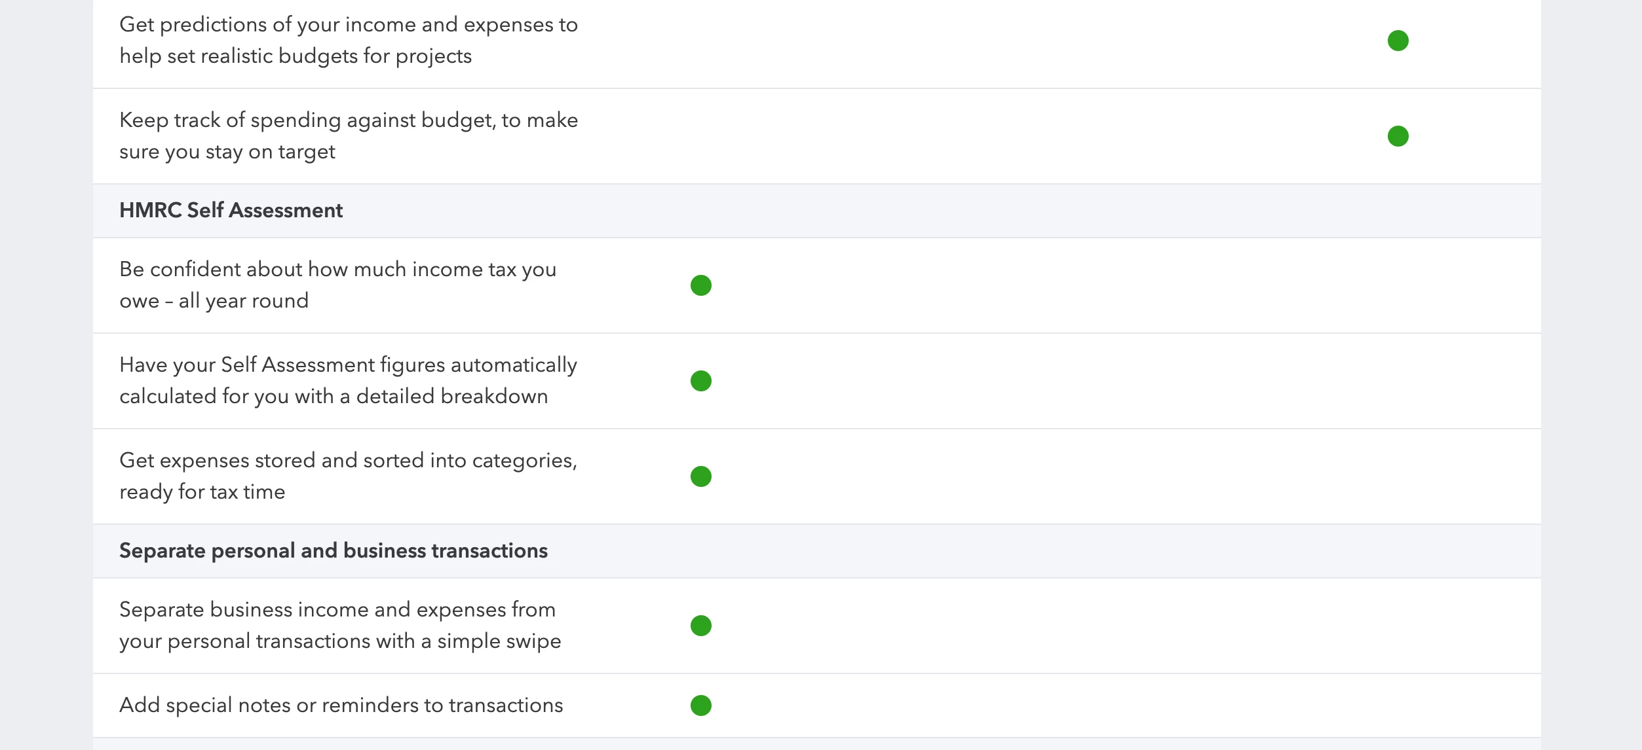This screenshot has height=750, width=1642.
Task: Click text 'help set realistic budgets for projects'
Action: coord(296,56)
